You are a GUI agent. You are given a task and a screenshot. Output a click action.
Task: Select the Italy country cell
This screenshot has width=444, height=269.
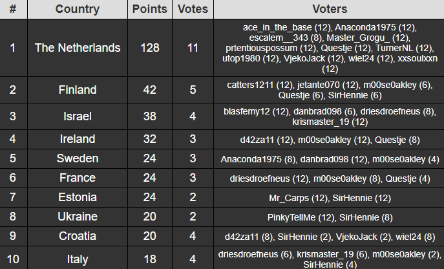click(x=78, y=259)
